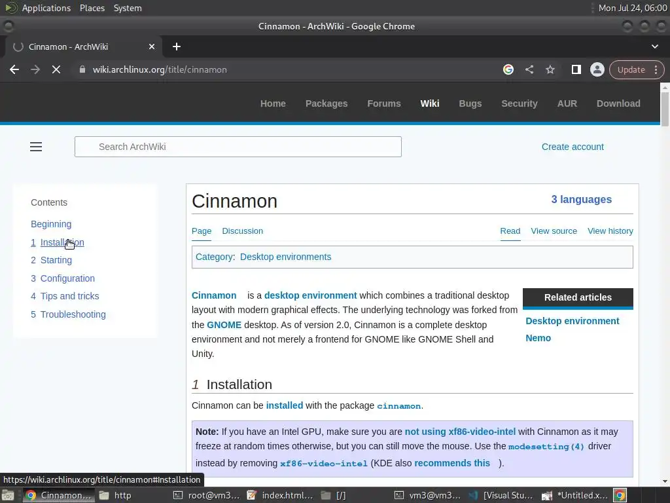
Task: Open the Security navigation link
Action: (x=519, y=103)
